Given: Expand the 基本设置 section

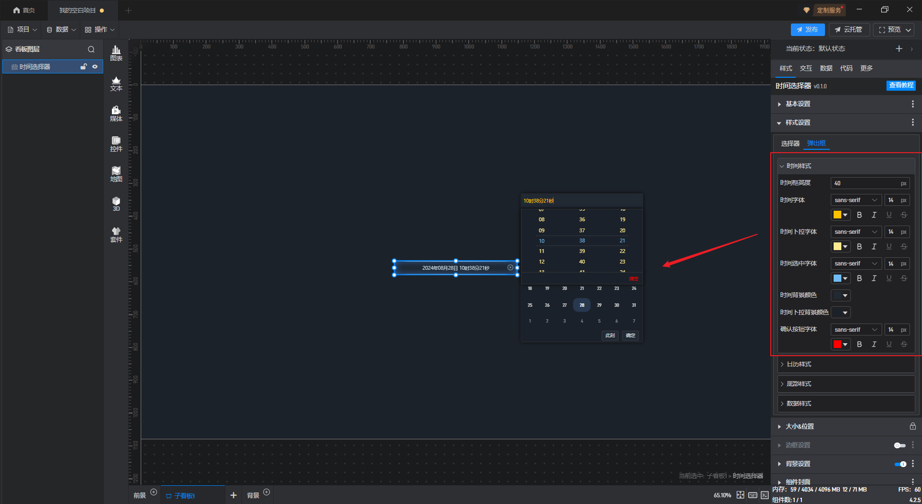Looking at the screenshot, I should click(846, 104).
